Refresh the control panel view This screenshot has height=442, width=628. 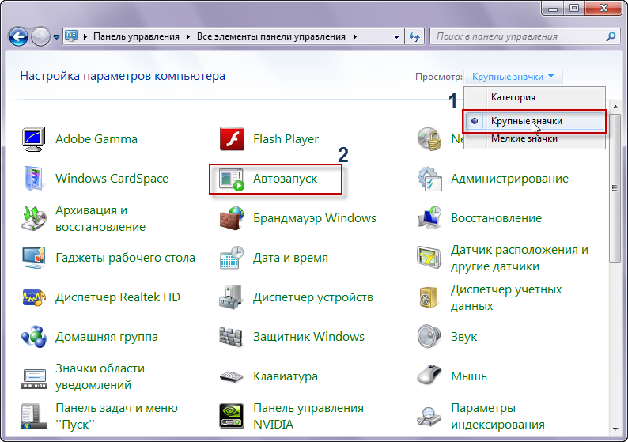point(414,37)
